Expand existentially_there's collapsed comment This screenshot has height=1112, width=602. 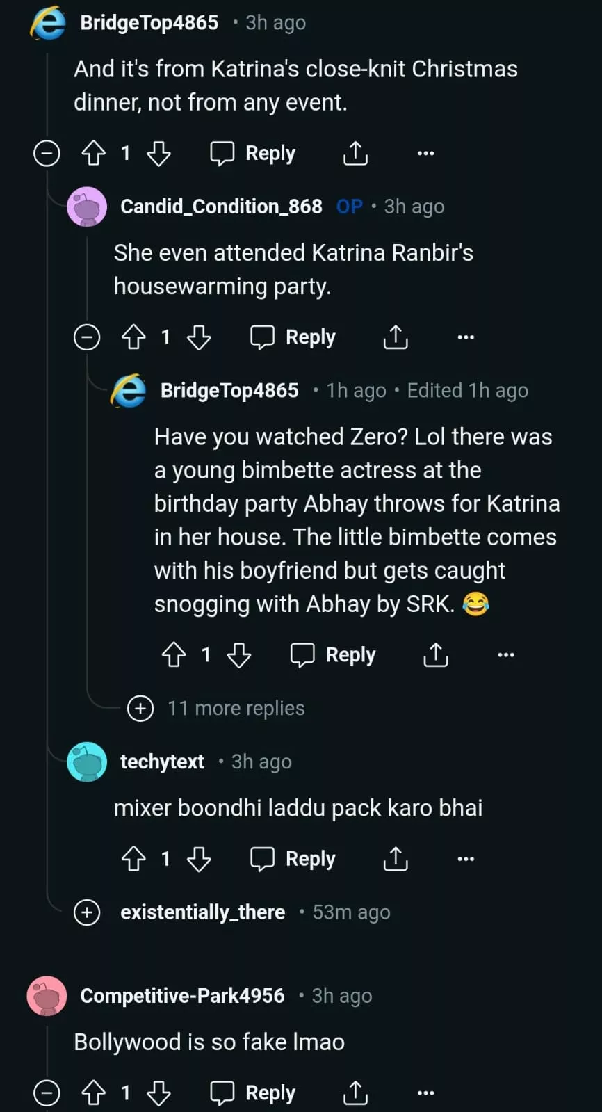pyautogui.click(x=88, y=912)
